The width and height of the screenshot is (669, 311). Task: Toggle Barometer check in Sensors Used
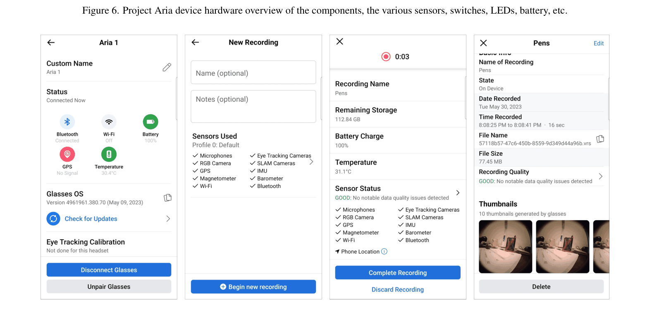point(253,179)
